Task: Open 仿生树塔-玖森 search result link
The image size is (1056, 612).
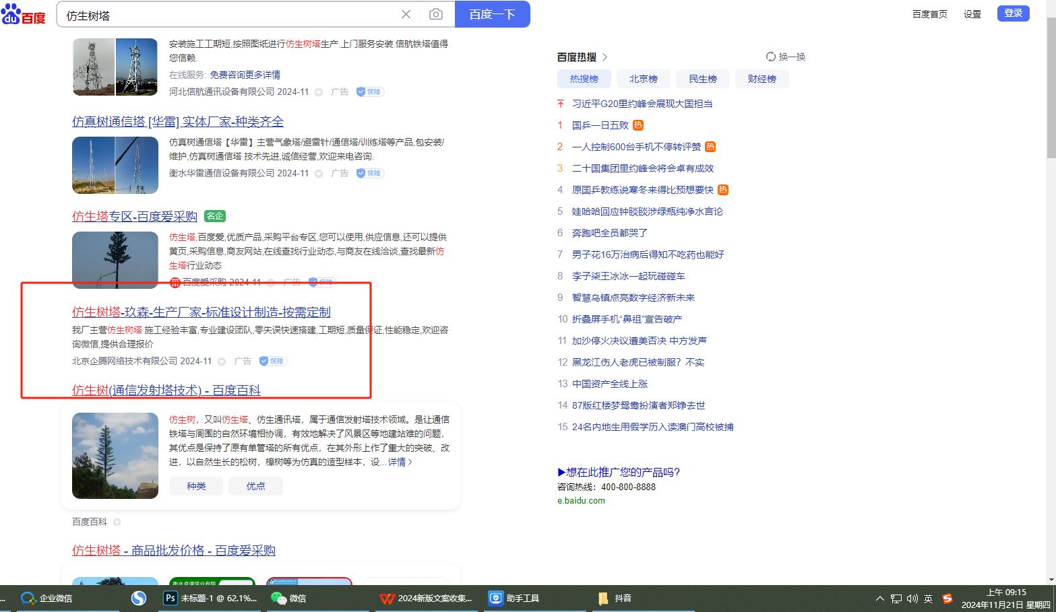Action: (201, 312)
